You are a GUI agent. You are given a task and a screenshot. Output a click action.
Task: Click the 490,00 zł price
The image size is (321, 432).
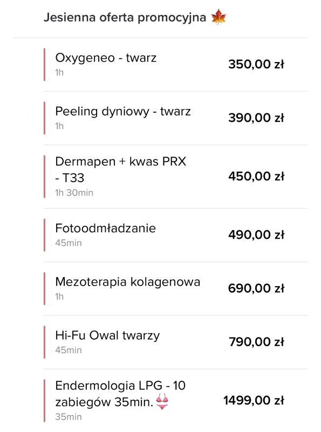(256, 235)
